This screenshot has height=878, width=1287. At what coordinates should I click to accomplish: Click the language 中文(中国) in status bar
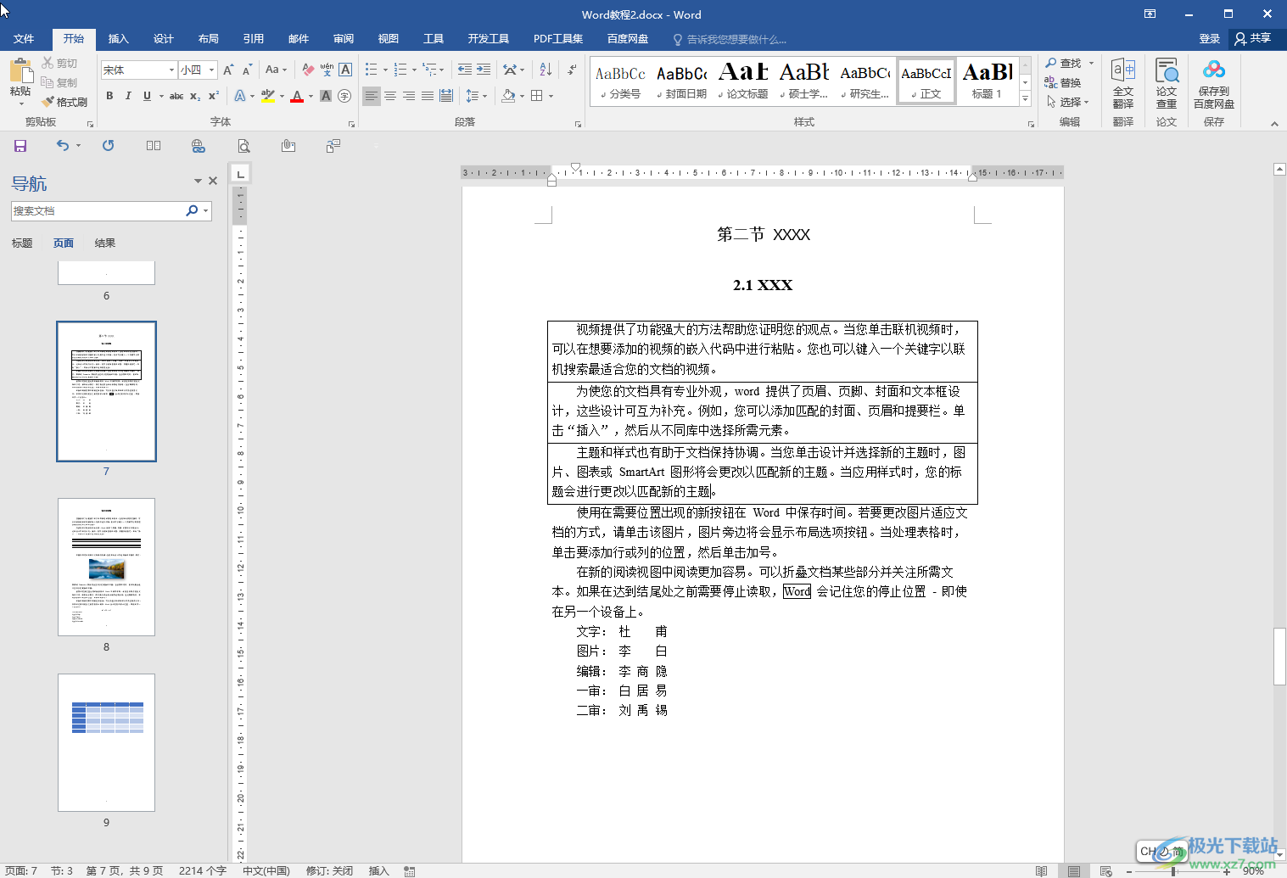(x=266, y=871)
